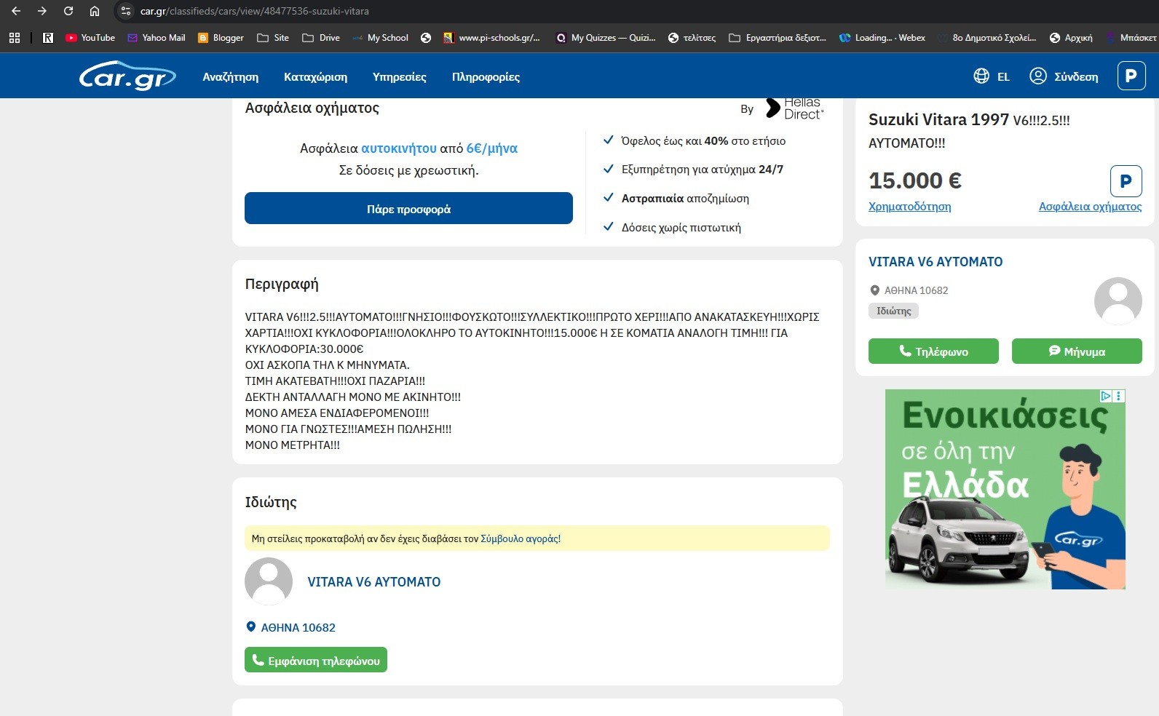View site information icon in address bar
Screen dimensions: 1159x716
pos(126,11)
